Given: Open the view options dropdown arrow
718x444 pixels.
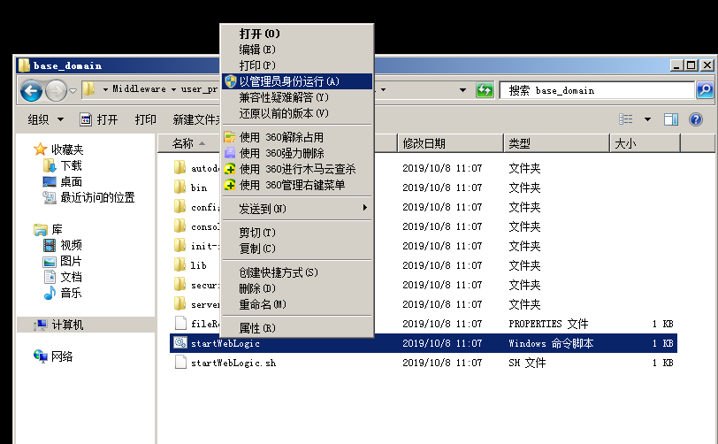Looking at the screenshot, I should [x=647, y=119].
